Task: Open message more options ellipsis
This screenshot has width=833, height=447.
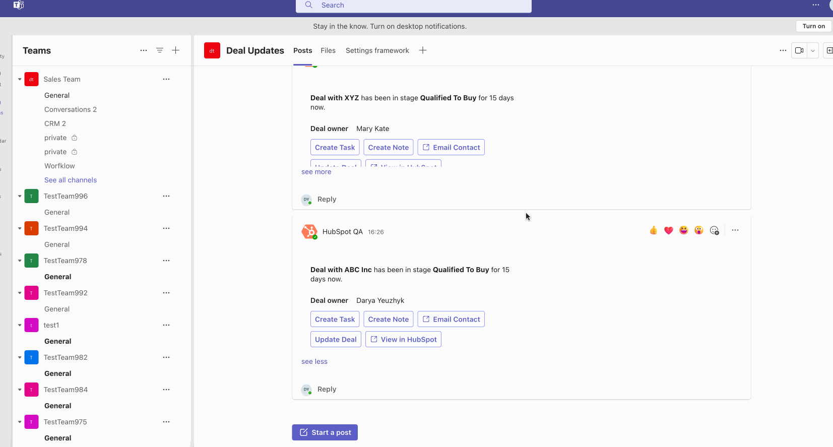Action: tap(735, 230)
